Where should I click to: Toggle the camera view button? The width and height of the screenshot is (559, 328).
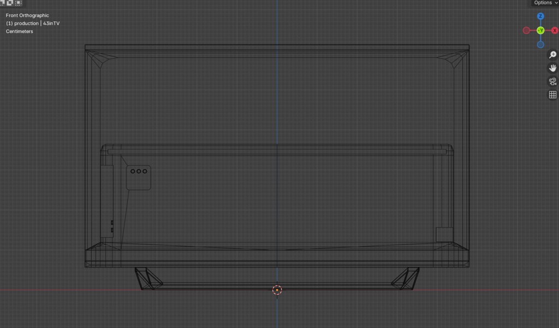point(552,81)
